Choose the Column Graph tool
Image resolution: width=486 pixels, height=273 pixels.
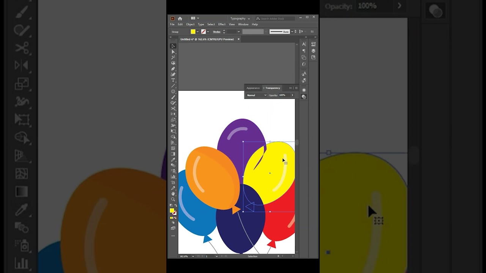click(173, 177)
